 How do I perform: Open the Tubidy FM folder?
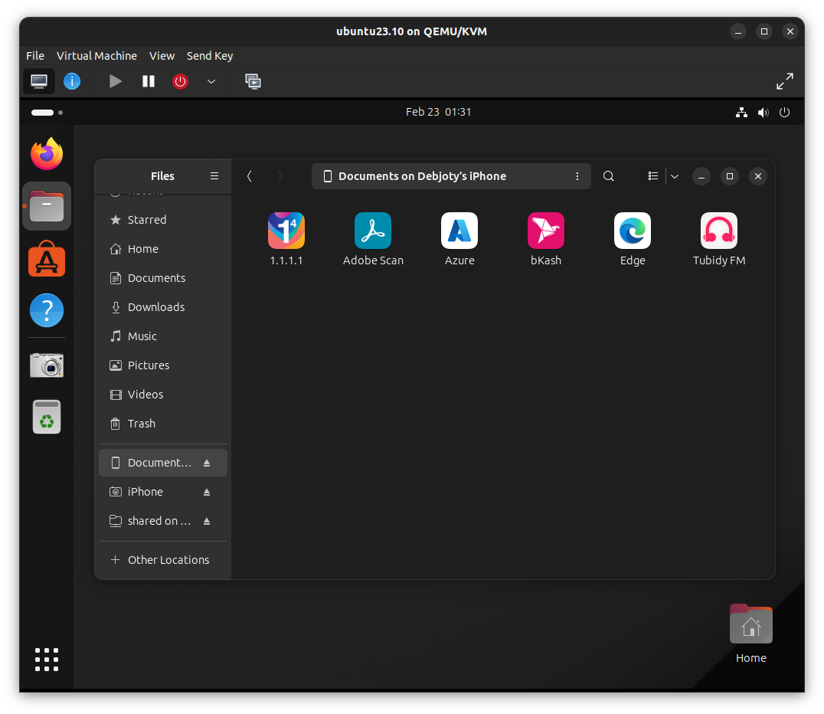pos(719,239)
